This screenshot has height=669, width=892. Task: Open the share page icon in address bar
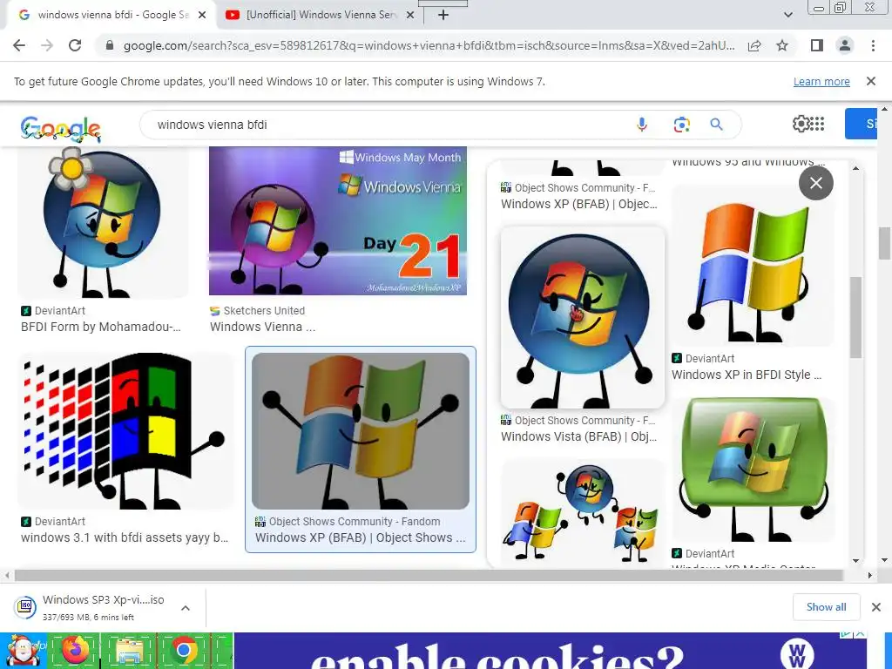pyautogui.click(x=754, y=45)
